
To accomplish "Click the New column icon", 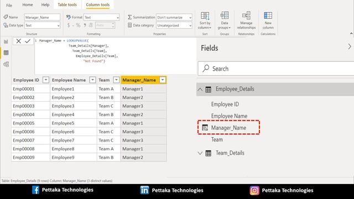I will (268, 16).
